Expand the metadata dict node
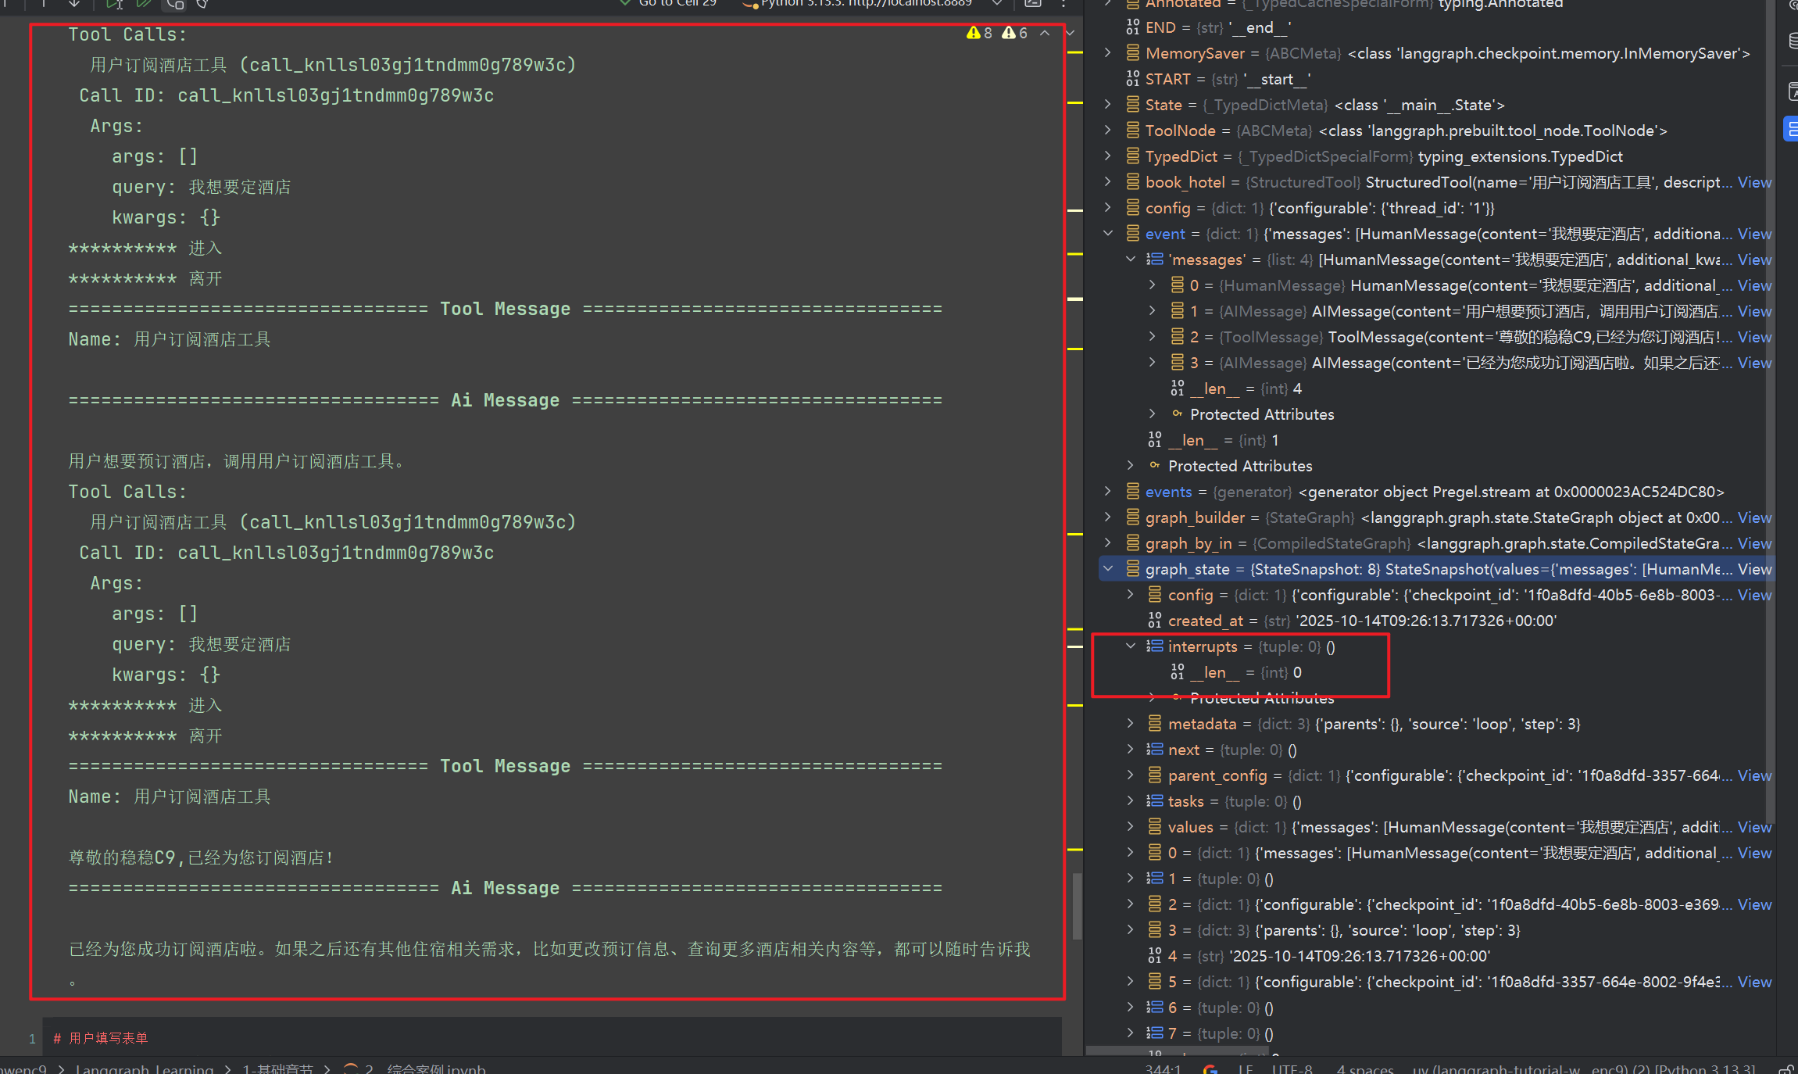 pos(1131,724)
